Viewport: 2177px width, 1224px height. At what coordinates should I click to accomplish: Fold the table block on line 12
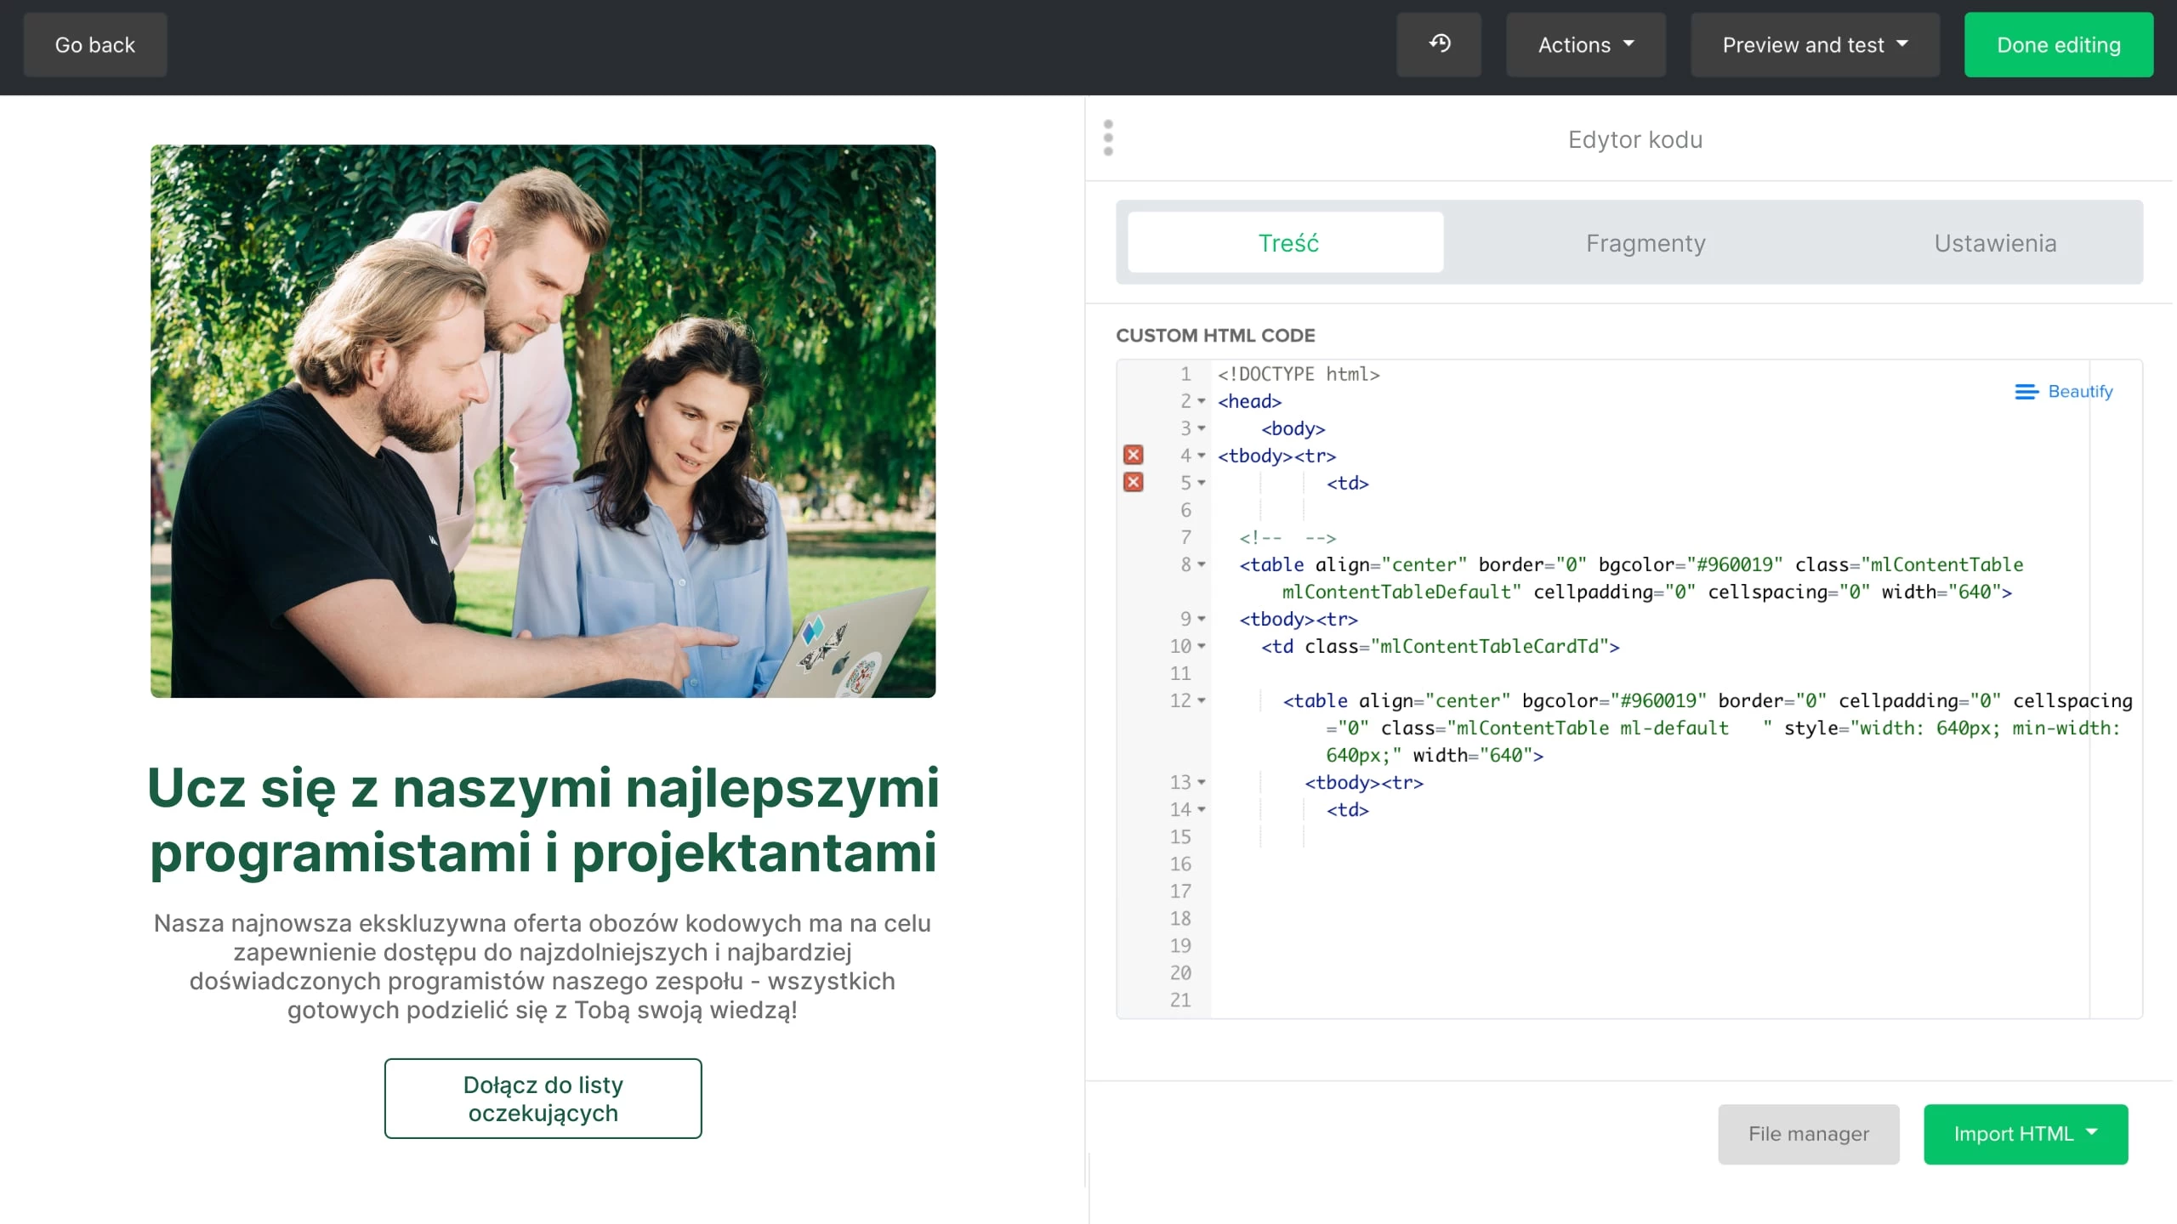coord(1202,700)
